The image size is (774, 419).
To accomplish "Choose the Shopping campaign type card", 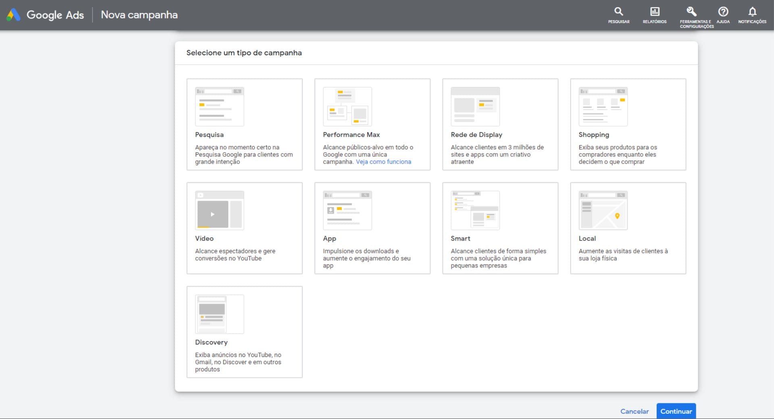I will tap(628, 124).
